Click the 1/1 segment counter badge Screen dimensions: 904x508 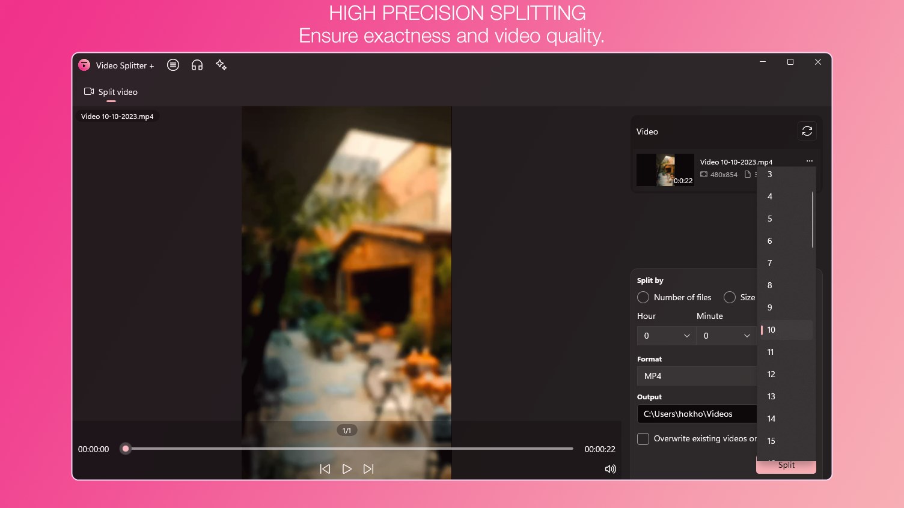point(347,431)
